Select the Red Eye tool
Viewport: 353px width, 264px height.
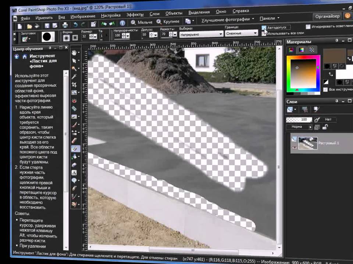74,100
